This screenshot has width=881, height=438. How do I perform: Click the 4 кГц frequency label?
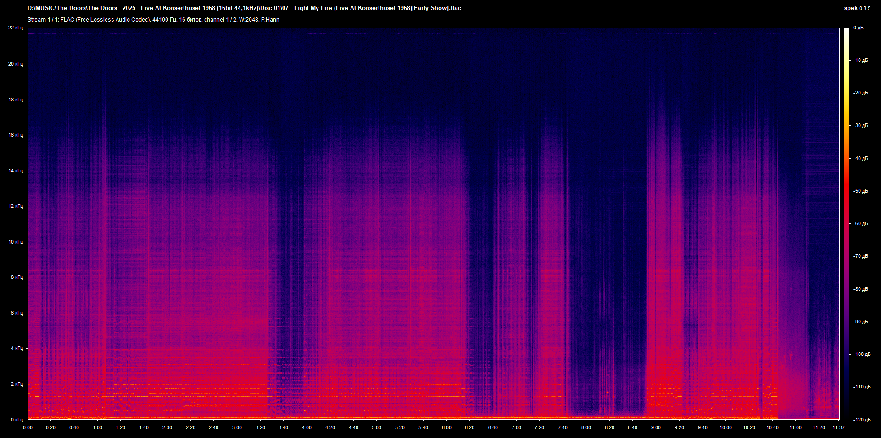(17, 348)
